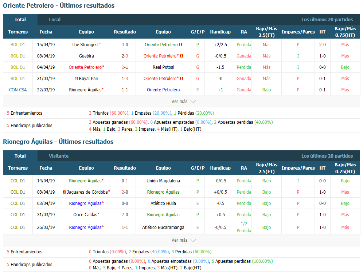The image size is (363, 273).
Task: Click the 4-0 result of The Strongest match
Action: point(125,45)
